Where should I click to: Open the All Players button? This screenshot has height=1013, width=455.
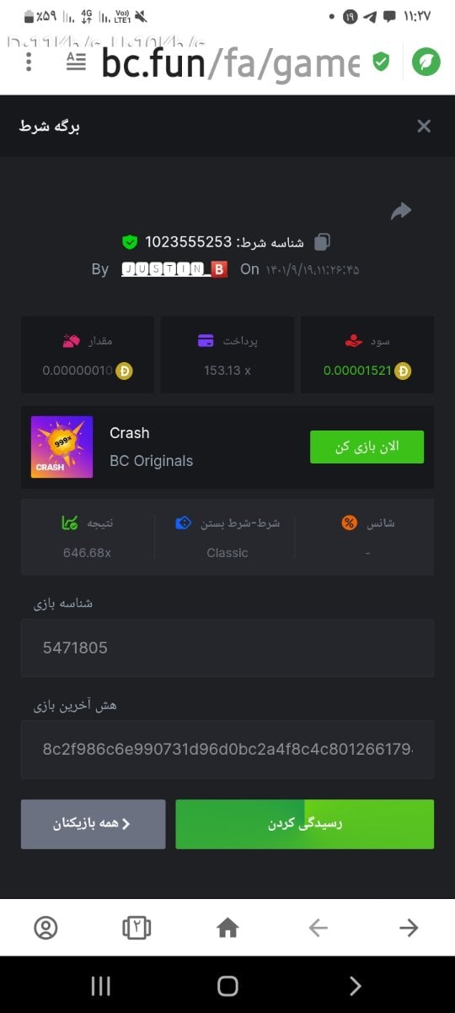[x=93, y=824]
